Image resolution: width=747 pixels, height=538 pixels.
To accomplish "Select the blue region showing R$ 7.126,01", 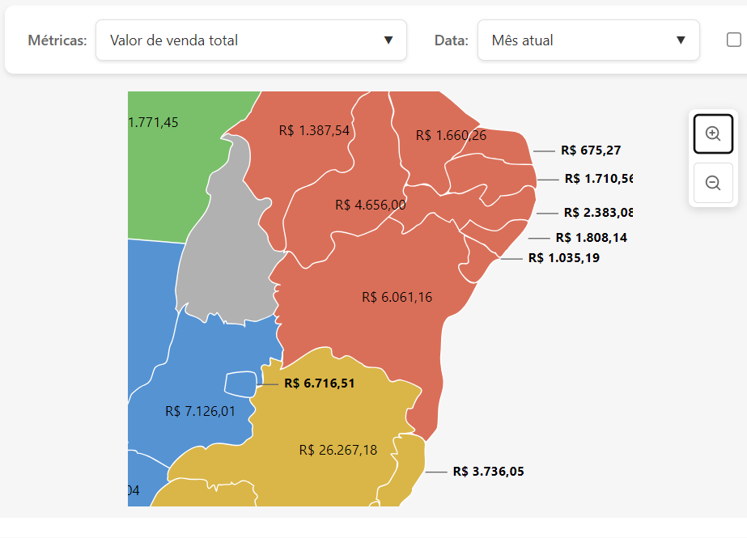I will pyautogui.click(x=199, y=411).
